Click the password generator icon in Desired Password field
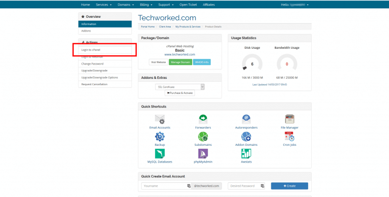 click(x=262, y=186)
